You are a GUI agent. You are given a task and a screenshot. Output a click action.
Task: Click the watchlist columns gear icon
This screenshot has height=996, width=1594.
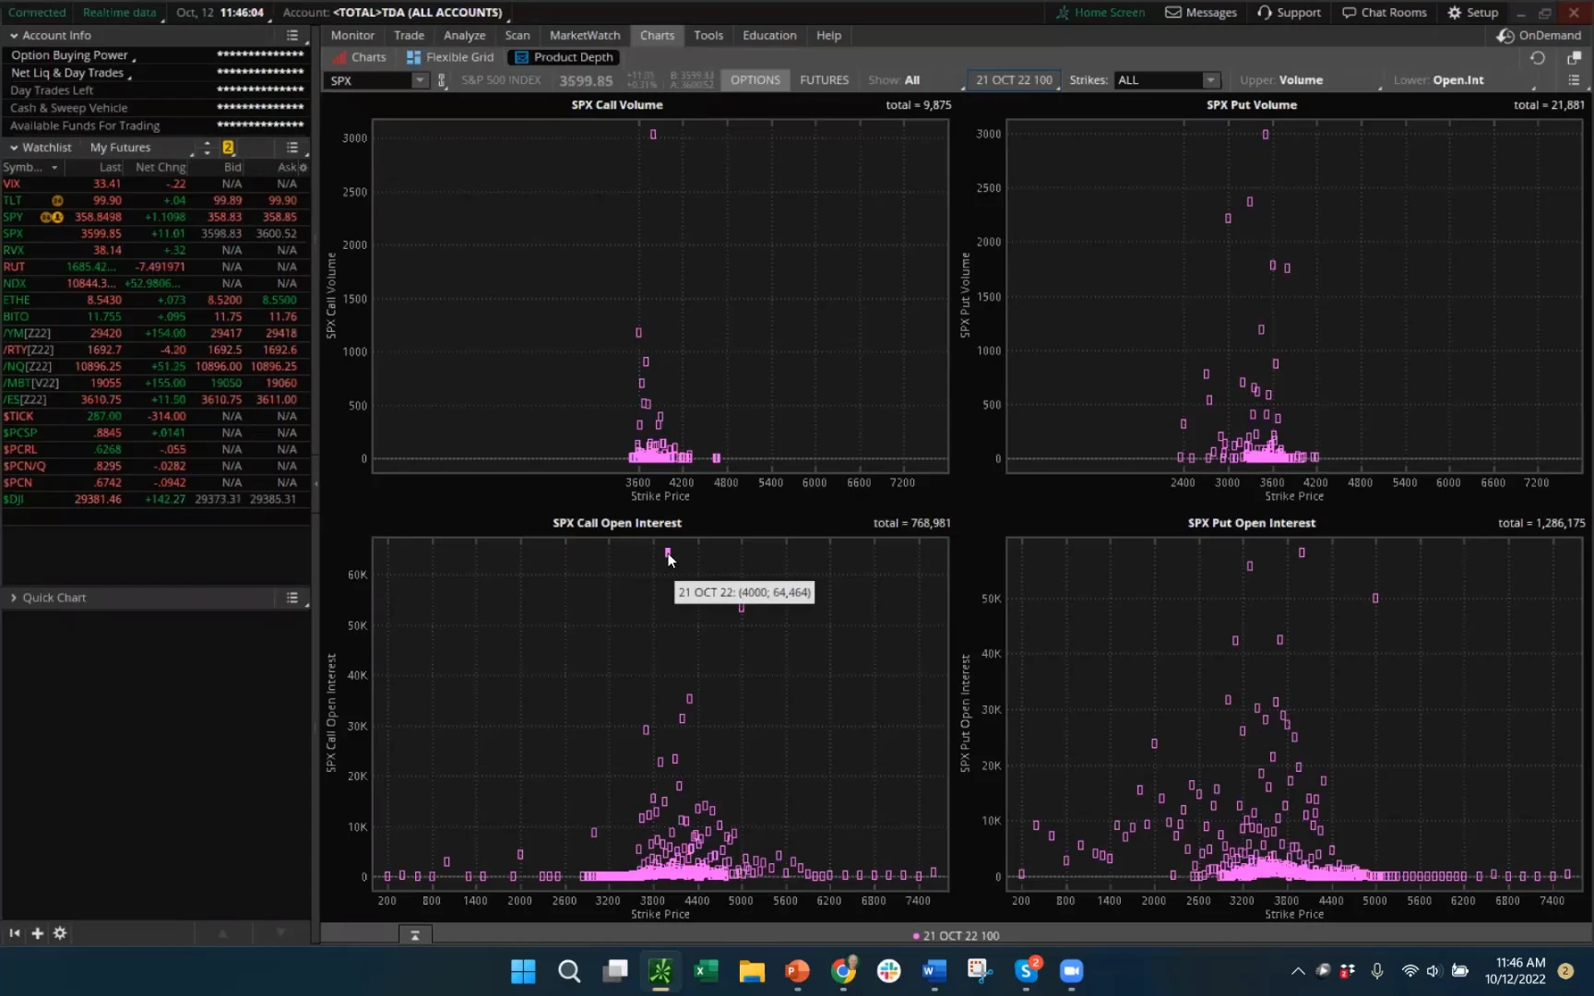[x=303, y=167]
